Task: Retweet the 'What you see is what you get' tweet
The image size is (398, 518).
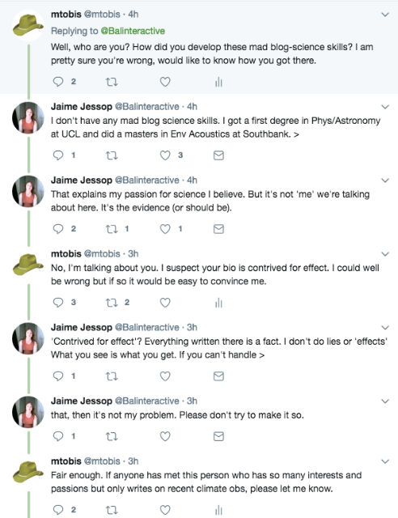Action: coord(112,376)
